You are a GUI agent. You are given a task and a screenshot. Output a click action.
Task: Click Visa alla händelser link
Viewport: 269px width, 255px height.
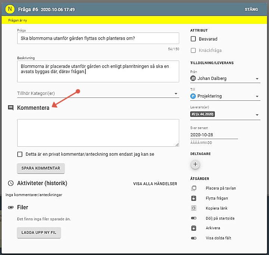155,184
